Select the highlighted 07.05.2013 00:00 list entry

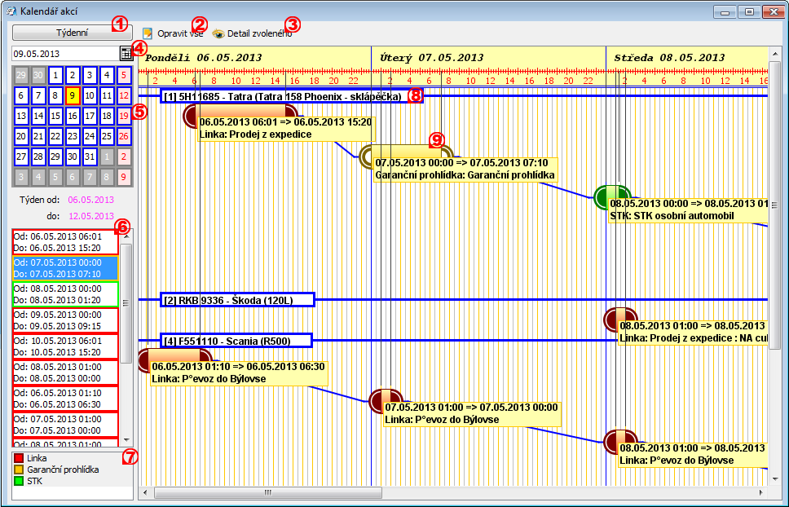click(64, 268)
